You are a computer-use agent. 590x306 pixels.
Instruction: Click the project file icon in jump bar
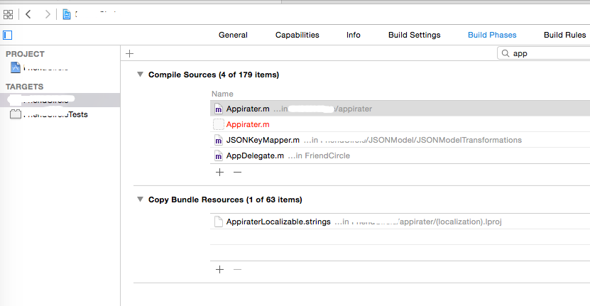67,15
